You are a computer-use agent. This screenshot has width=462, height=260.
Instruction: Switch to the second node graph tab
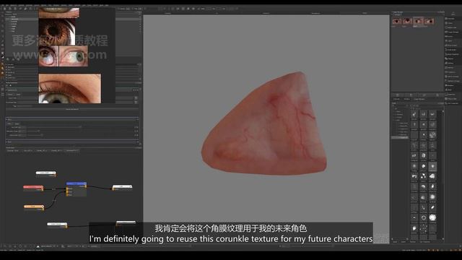pyautogui.click(x=28, y=151)
